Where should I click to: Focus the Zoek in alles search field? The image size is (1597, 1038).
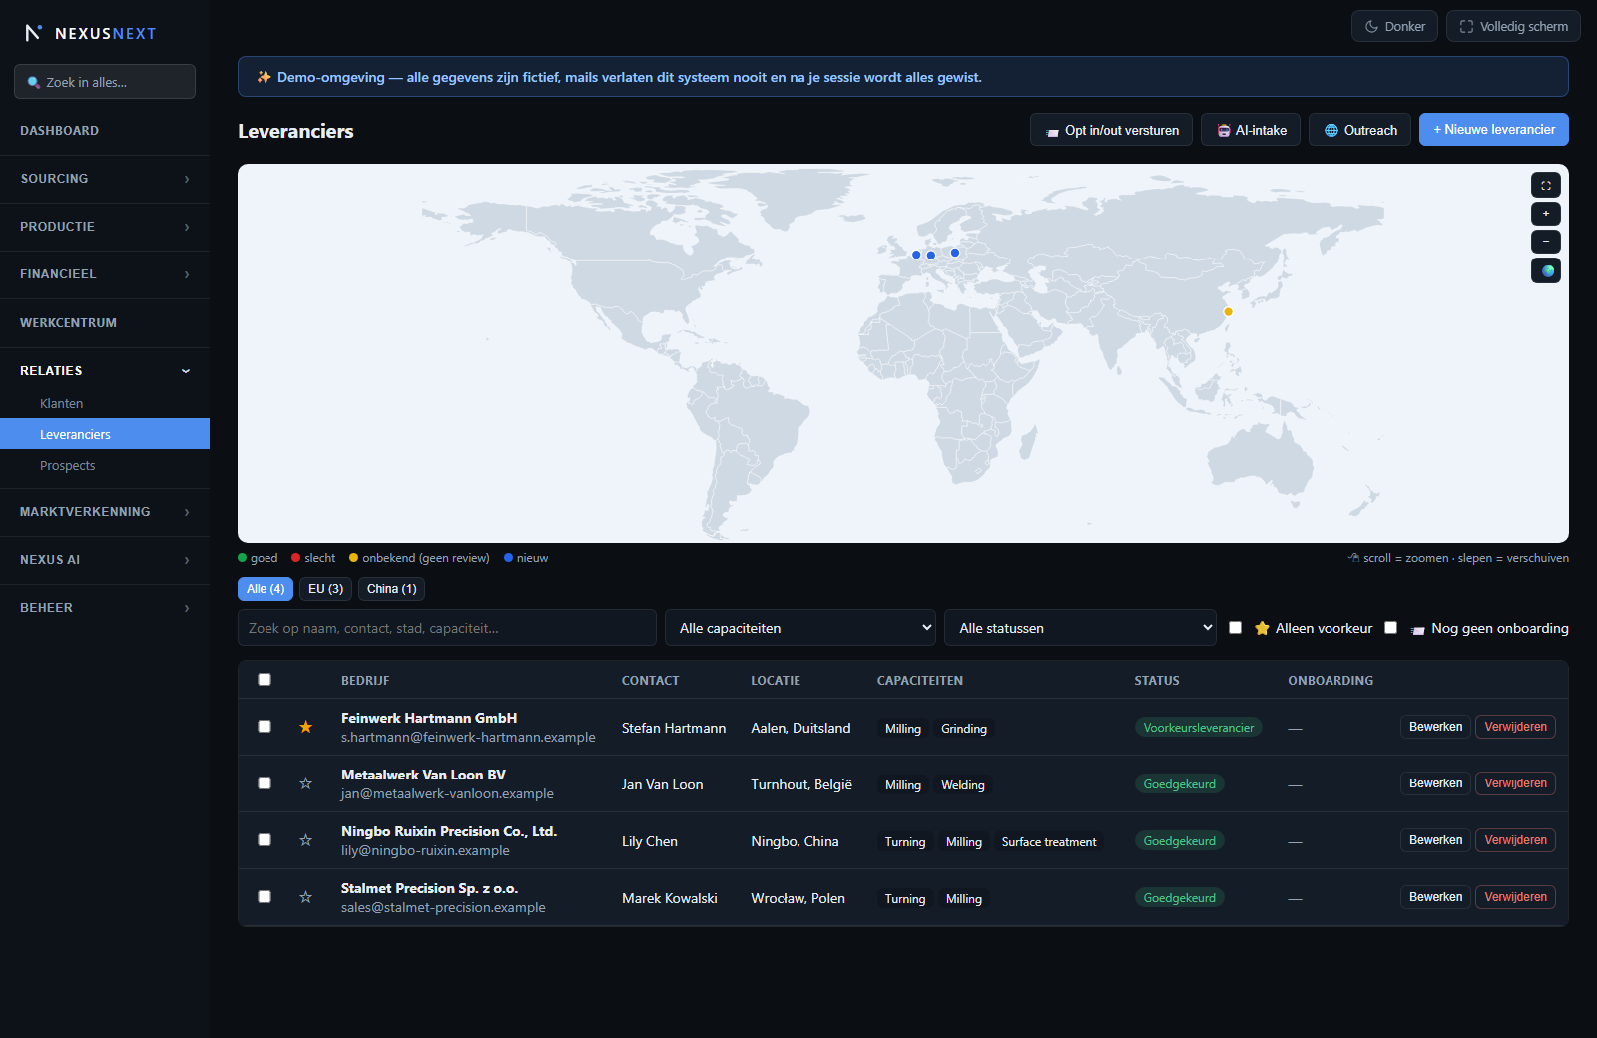[x=105, y=82]
